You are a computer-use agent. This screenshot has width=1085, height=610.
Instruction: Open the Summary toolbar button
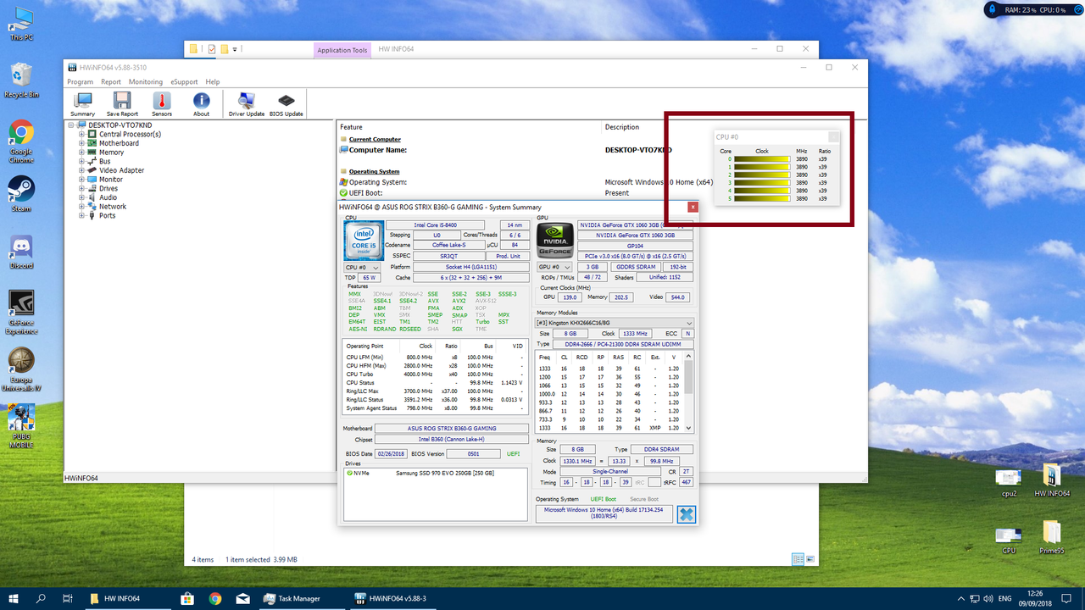[x=83, y=104]
